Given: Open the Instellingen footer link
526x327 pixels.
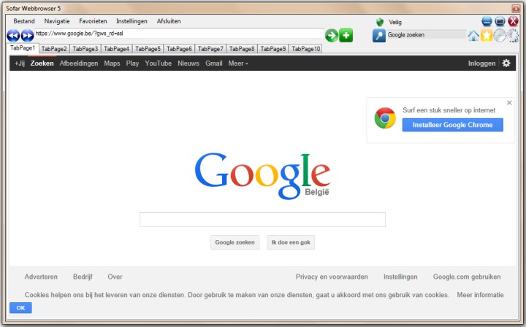Looking at the screenshot, I should [x=400, y=277].
